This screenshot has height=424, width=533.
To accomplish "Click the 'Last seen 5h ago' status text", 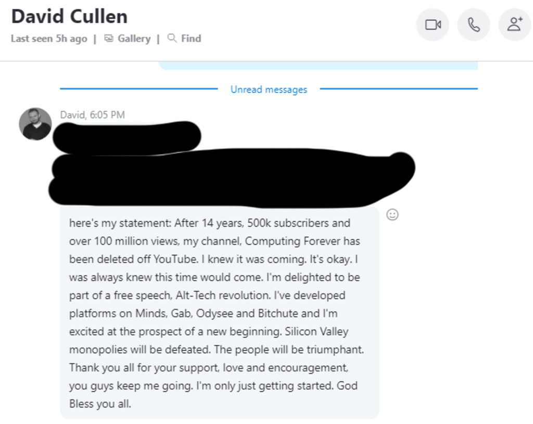I will (49, 38).
